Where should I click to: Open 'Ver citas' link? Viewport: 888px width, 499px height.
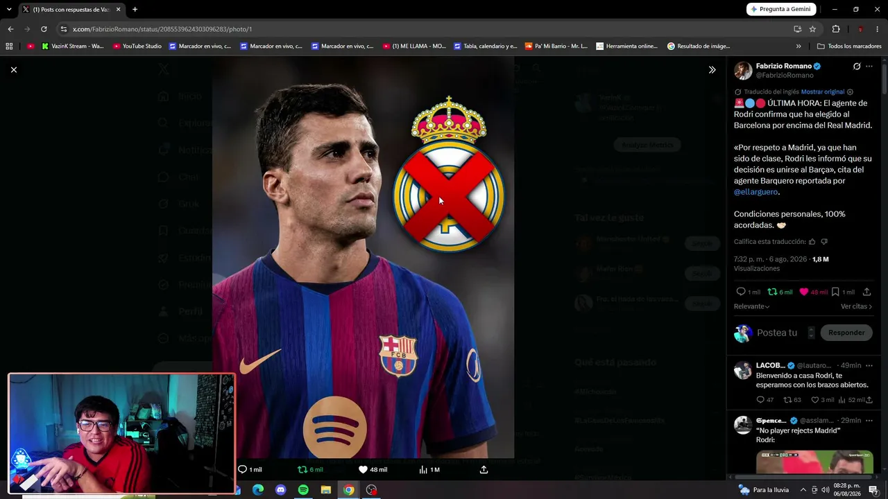[856, 306]
